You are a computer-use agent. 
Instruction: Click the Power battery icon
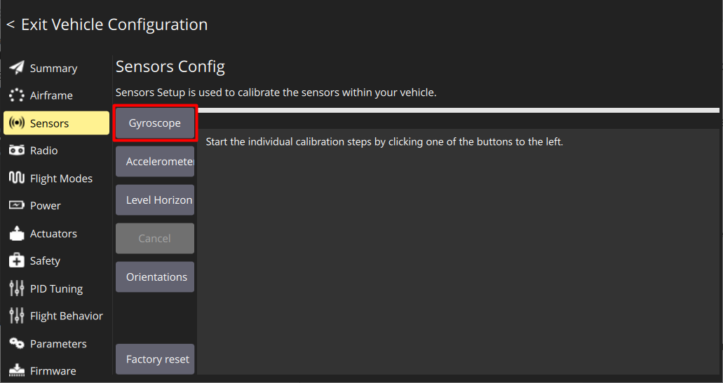[17, 205]
